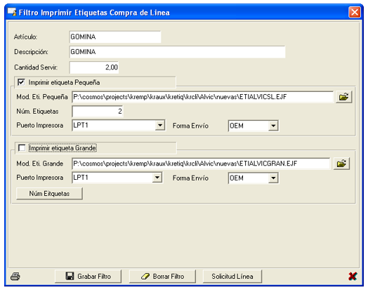Open Puerto Impresora dropdown for small label
This screenshot has width=368, height=290.
[160, 125]
